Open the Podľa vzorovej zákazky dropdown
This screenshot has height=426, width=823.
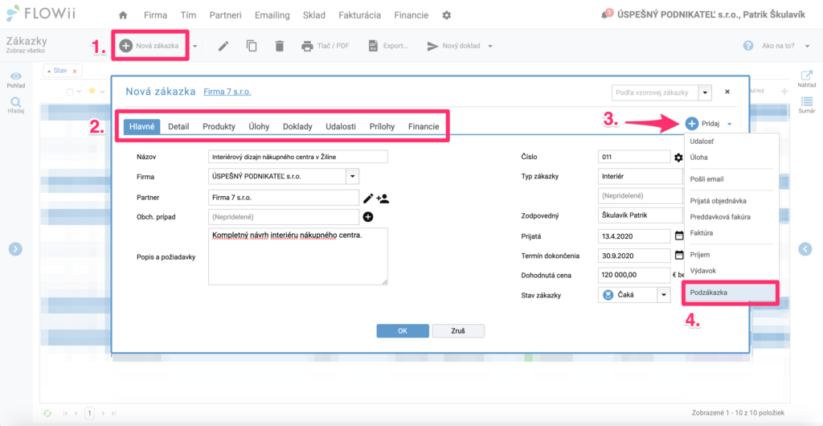(705, 92)
